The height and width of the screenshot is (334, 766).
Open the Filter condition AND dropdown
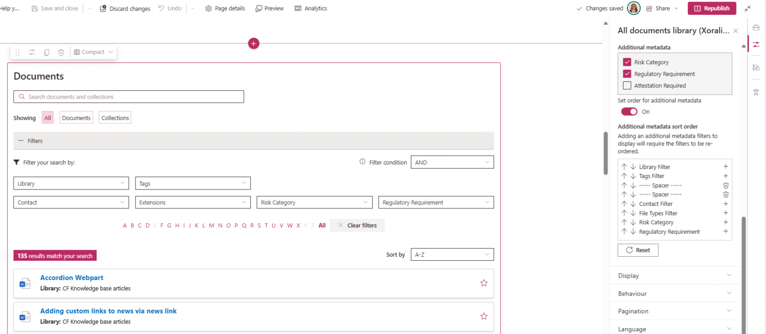coord(452,163)
